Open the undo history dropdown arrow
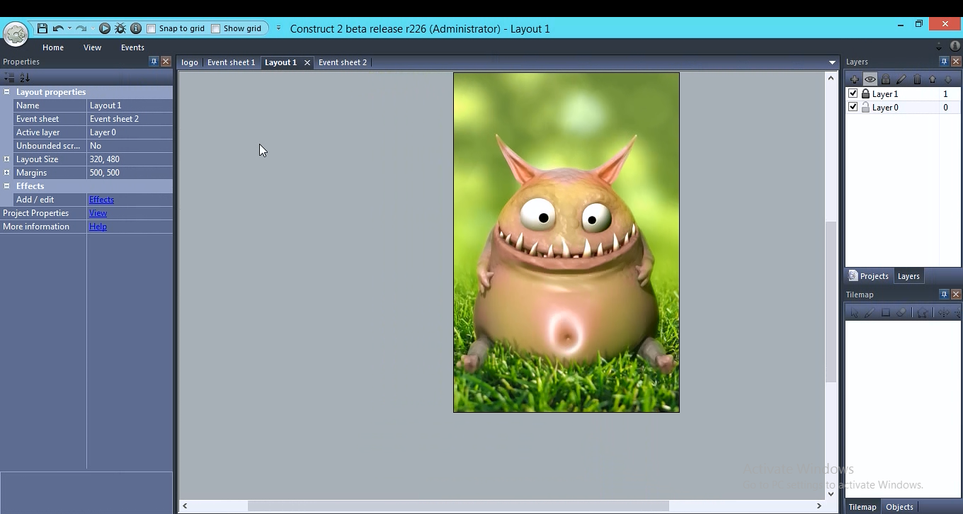This screenshot has height=514, width=963. click(x=69, y=28)
